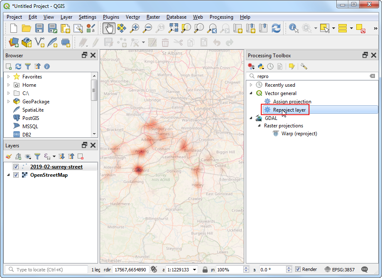The width and height of the screenshot is (382, 278).
Task: Open the map scale dropdown
Action: [195, 270]
